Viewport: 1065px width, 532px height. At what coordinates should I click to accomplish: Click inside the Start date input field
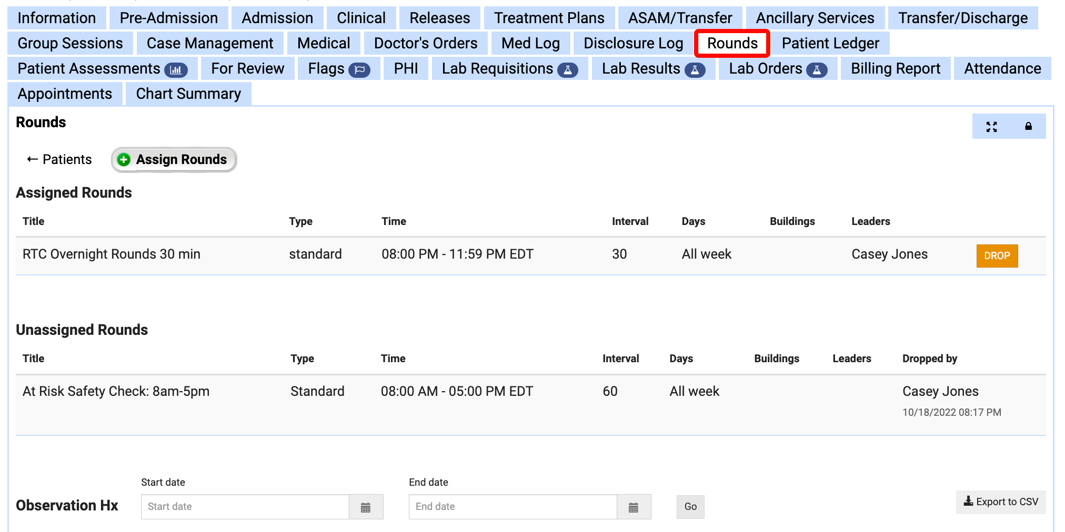coord(242,507)
